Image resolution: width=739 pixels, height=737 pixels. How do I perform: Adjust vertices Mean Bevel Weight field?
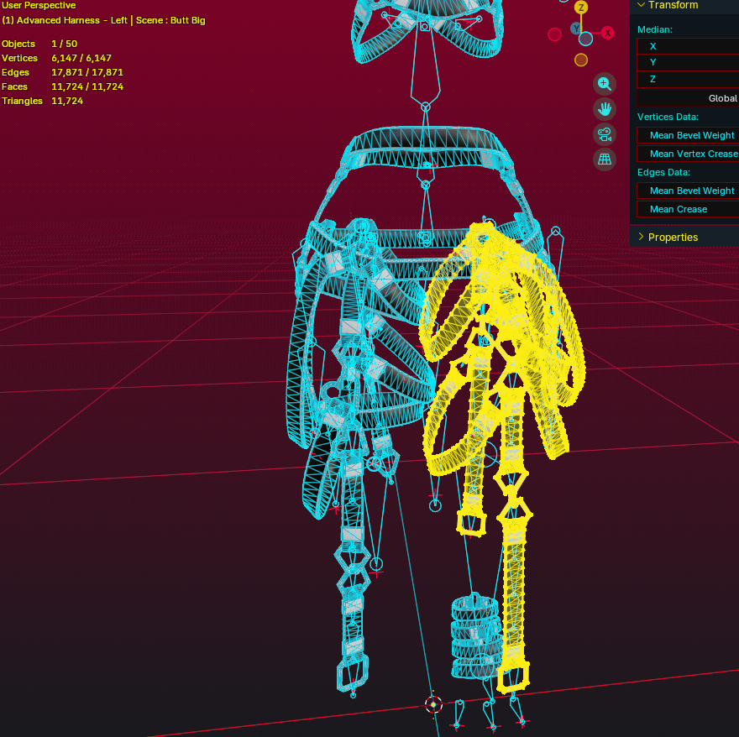coord(688,135)
